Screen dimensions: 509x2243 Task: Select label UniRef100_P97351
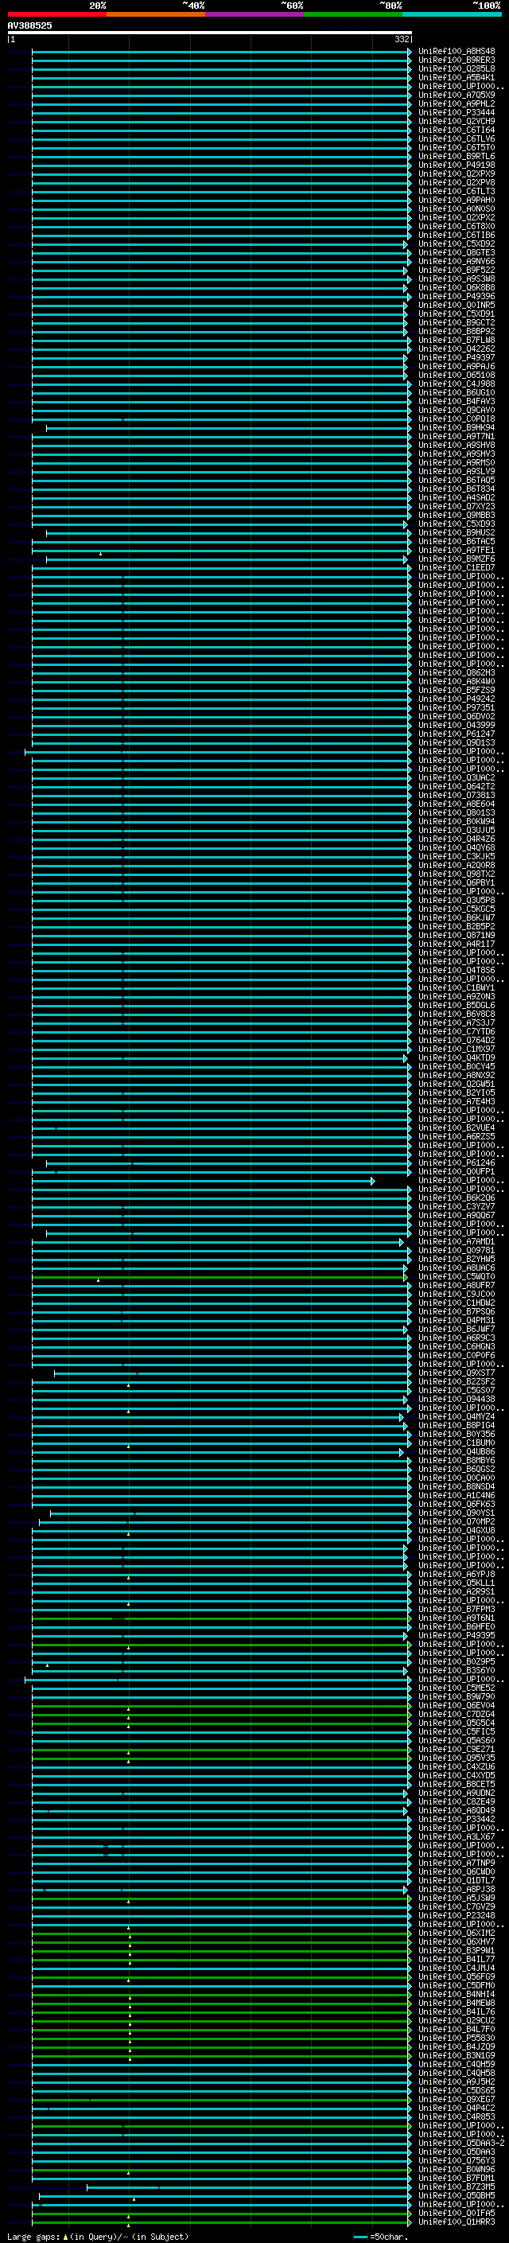[x=457, y=708]
